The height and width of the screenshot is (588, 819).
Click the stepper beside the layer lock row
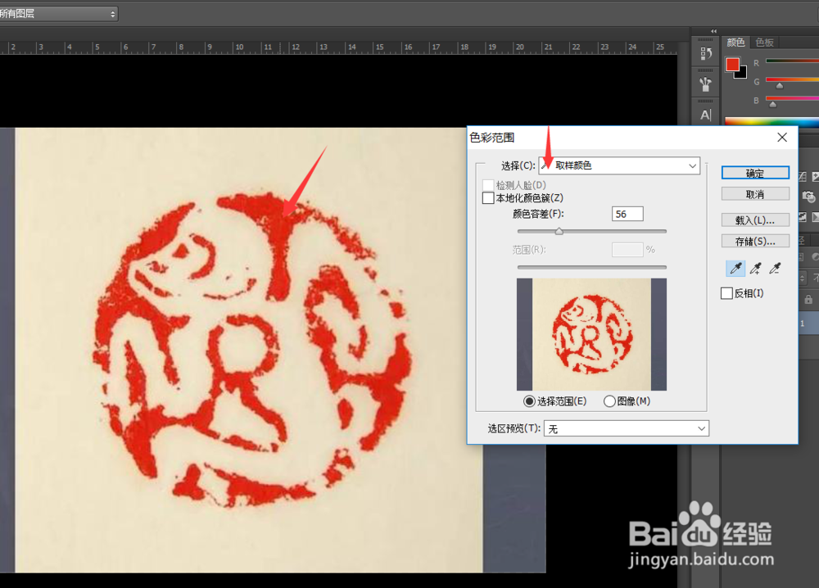click(803, 278)
